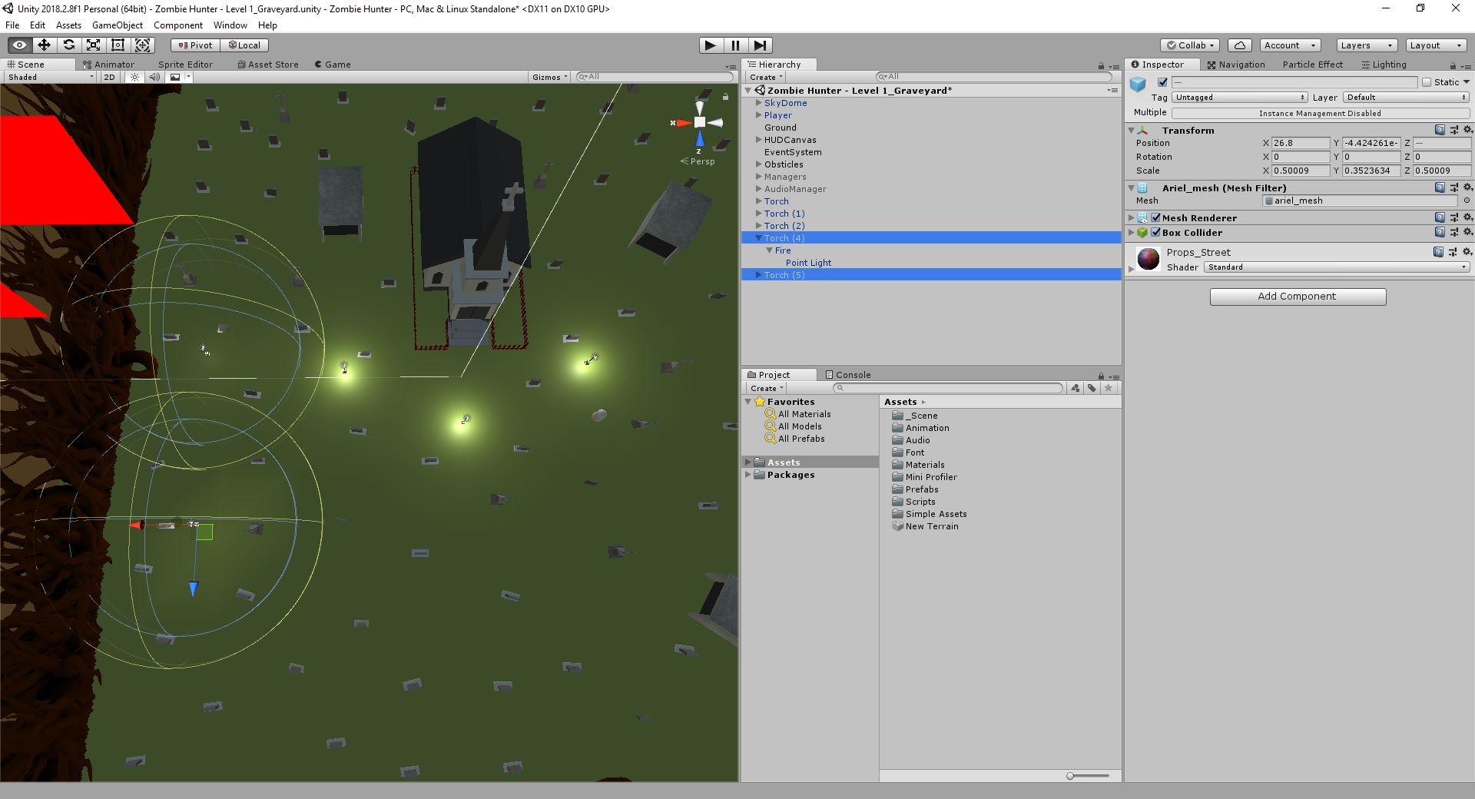
Task: Collapse the Torch (4) hierarchy item
Action: tap(758, 238)
